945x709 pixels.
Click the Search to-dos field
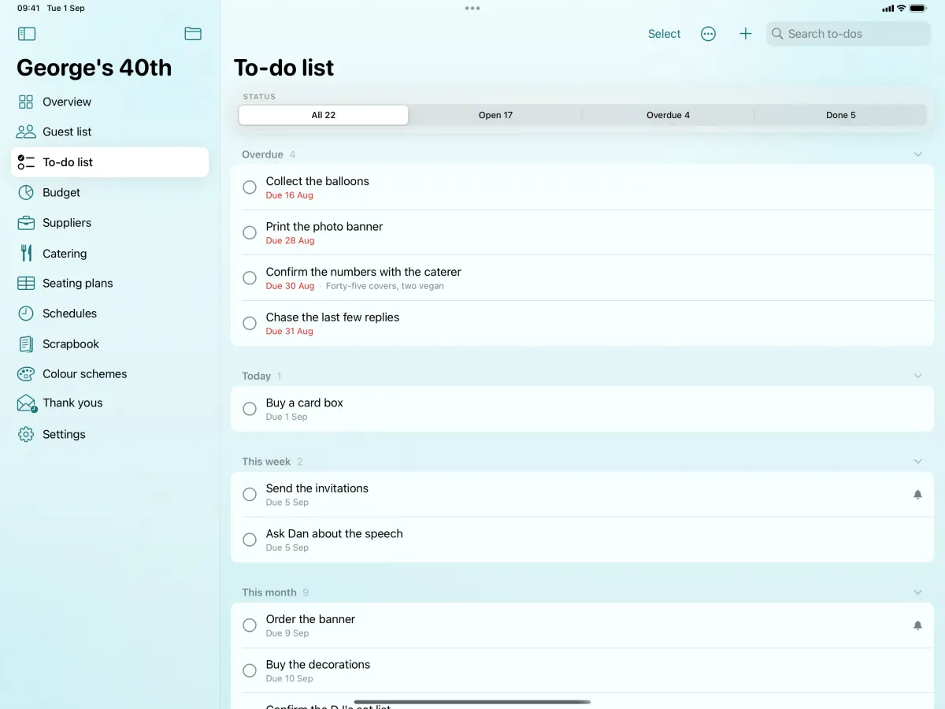pyautogui.click(x=848, y=34)
